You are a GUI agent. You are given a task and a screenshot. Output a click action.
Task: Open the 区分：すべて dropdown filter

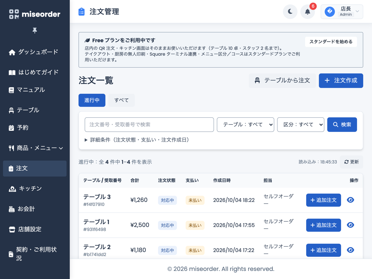[x=300, y=125]
